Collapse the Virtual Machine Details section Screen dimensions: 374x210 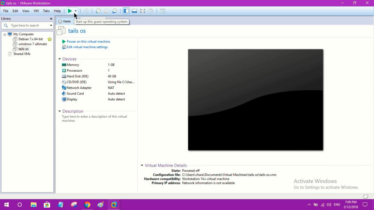click(x=142, y=165)
